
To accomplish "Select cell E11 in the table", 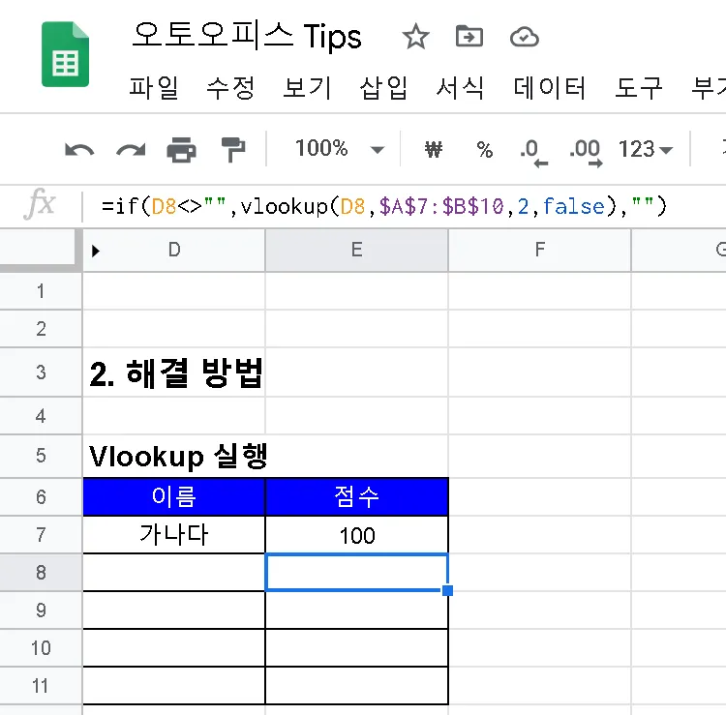I will 356,686.
